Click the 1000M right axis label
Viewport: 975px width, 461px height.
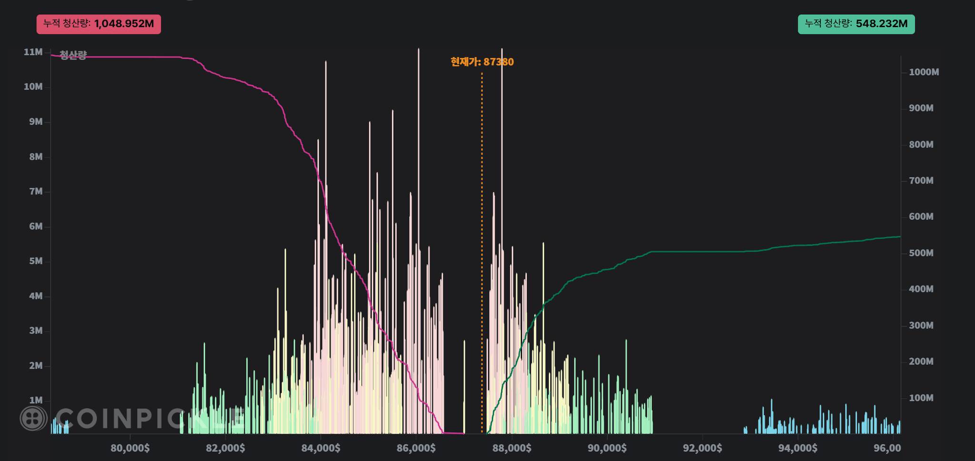[924, 72]
